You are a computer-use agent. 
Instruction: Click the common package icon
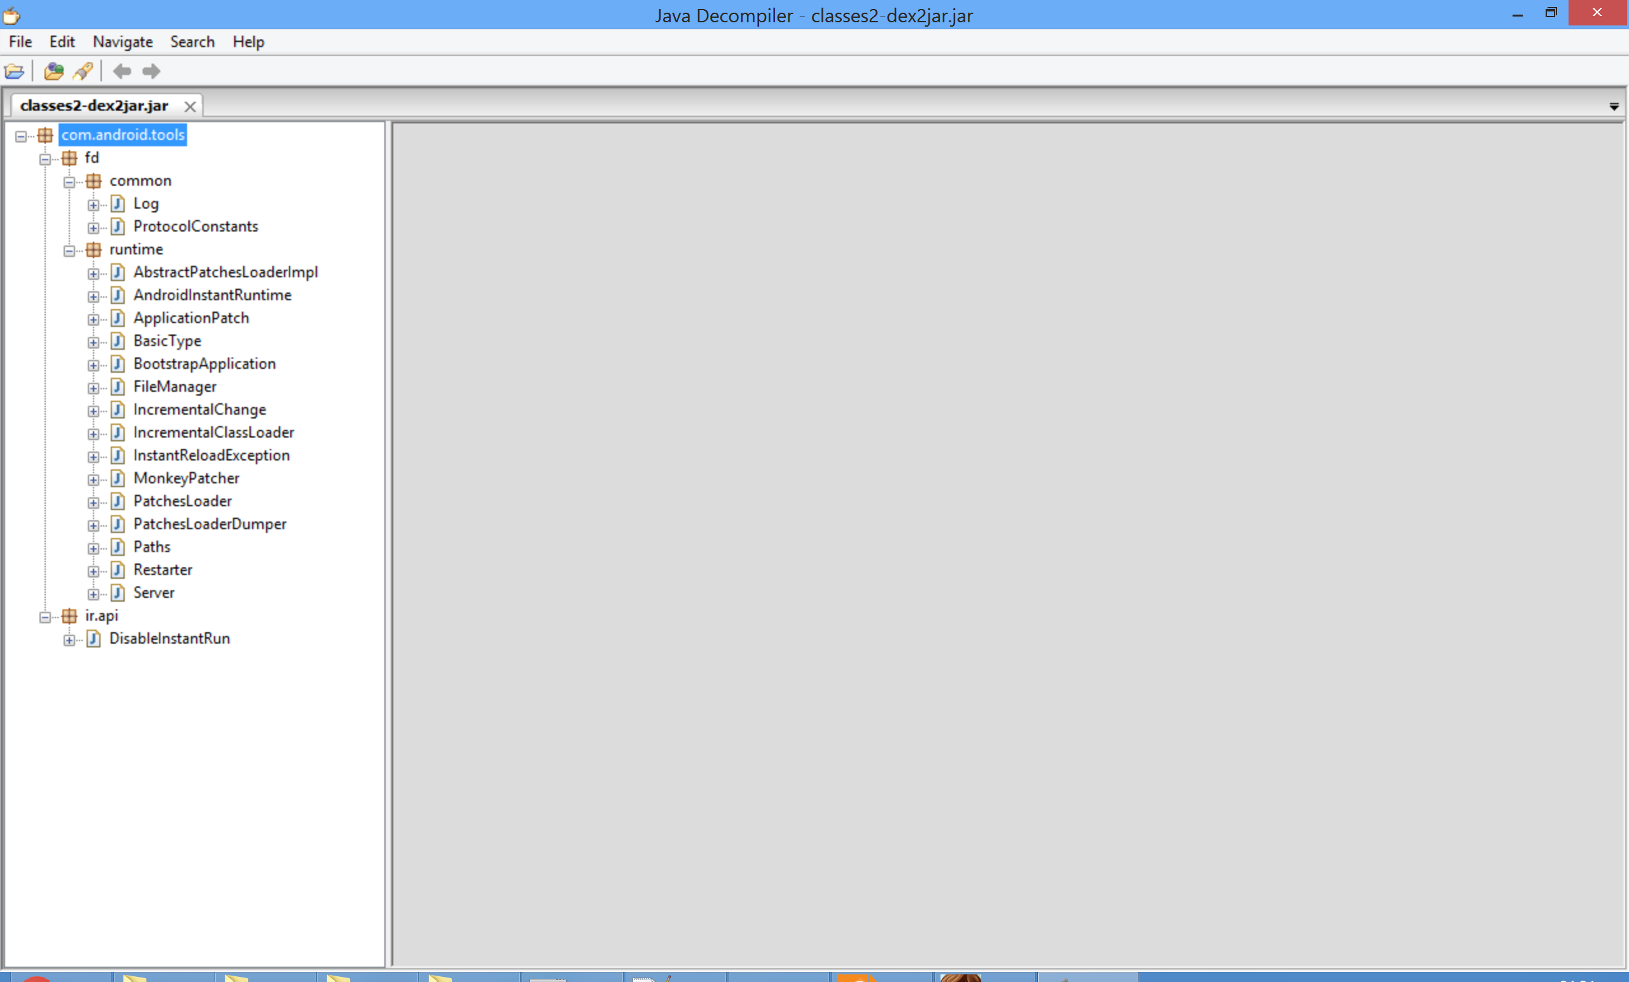coord(94,181)
